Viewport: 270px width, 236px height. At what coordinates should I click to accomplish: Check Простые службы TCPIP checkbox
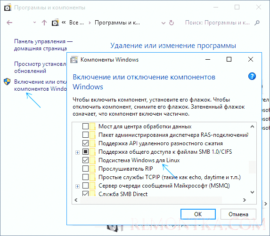pos(85,177)
